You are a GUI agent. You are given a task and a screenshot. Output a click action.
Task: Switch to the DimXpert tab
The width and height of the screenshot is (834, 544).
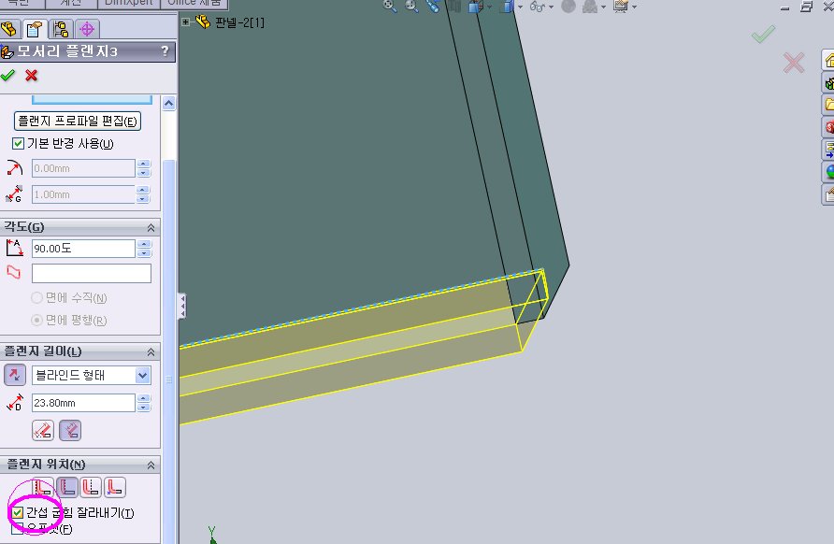(x=129, y=3)
